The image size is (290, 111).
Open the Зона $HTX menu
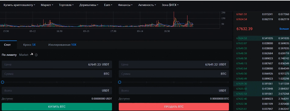pos(170,5)
